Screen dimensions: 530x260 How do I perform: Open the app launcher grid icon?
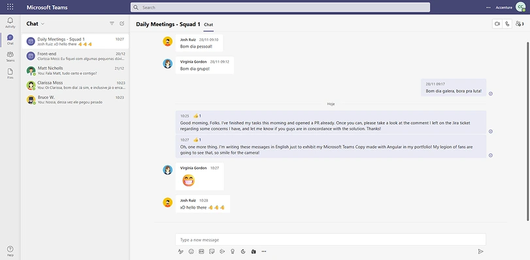pos(10,7)
